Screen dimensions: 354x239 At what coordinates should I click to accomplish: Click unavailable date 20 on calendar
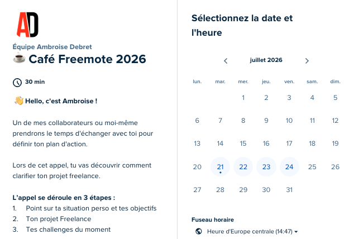point(197,167)
